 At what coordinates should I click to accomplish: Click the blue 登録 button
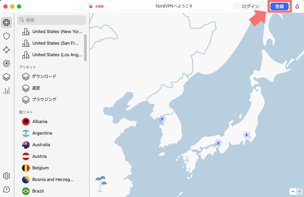point(280,6)
